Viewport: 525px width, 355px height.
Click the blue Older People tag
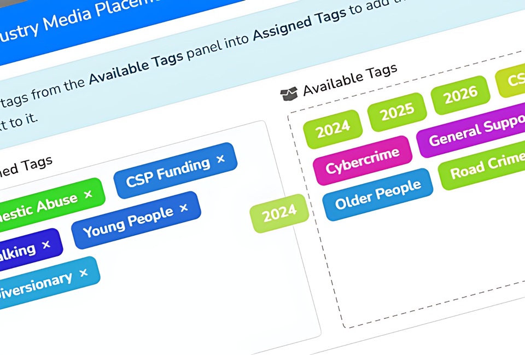point(378,194)
